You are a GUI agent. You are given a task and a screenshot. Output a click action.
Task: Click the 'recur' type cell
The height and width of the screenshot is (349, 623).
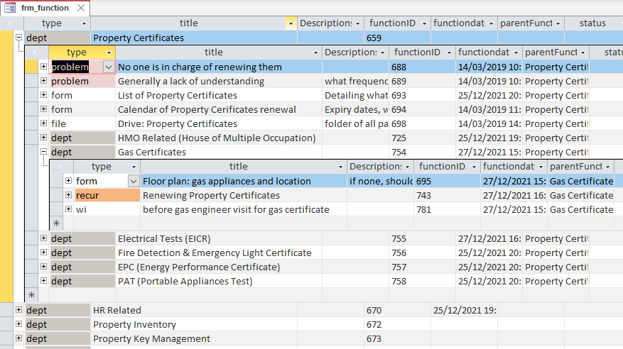pyautogui.click(x=107, y=196)
